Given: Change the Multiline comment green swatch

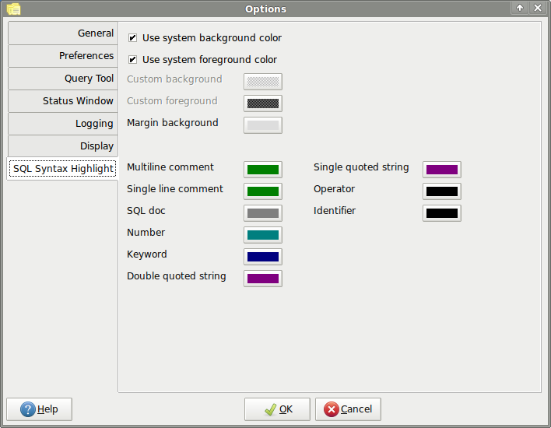Looking at the screenshot, I should tap(263, 170).
